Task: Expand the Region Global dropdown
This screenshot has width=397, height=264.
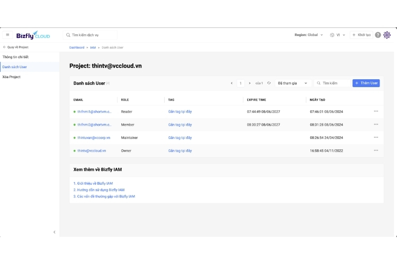Action: [x=309, y=35]
